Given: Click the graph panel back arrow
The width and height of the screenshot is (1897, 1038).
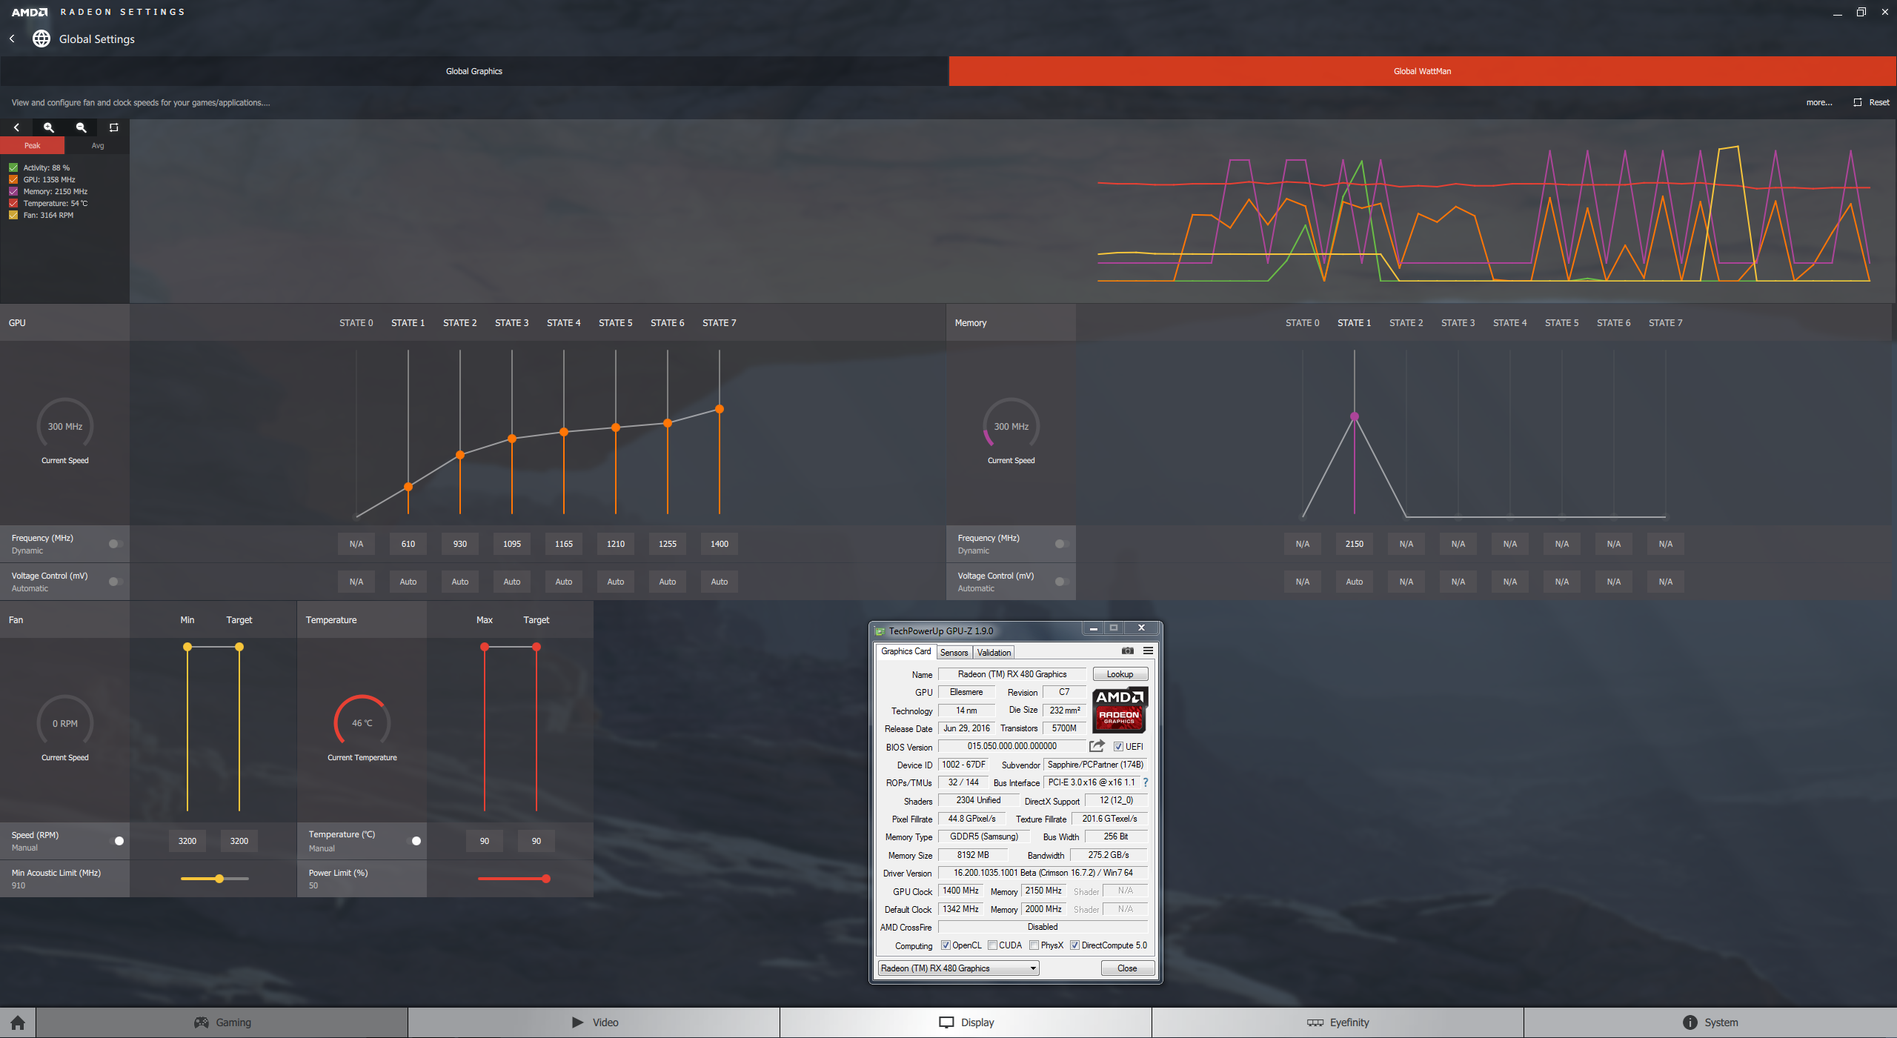Looking at the screenshot, I should pos(16,127).
